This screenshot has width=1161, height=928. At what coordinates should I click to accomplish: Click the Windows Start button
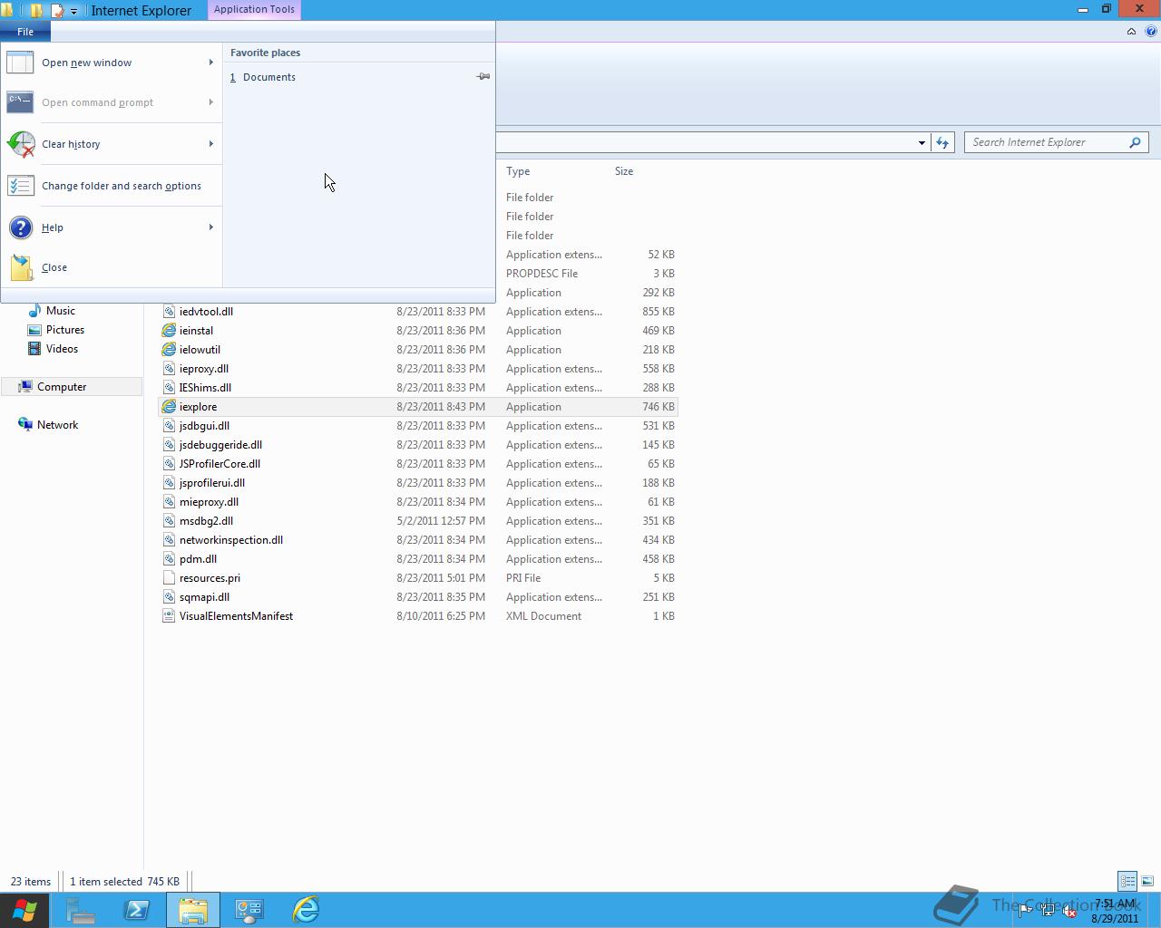(24, 910)
